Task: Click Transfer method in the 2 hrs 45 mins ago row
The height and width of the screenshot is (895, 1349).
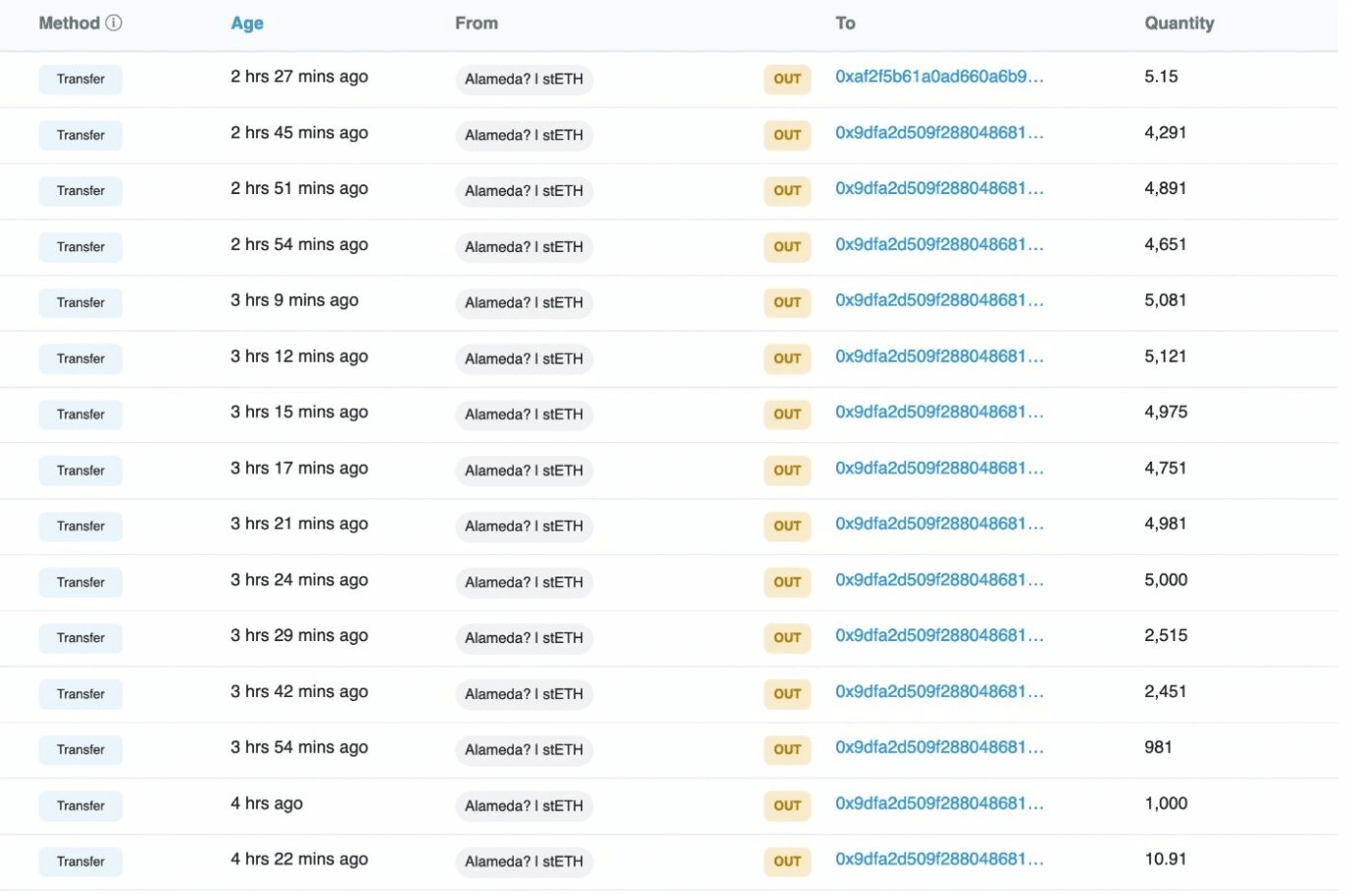Action: (x=80, y=135)
